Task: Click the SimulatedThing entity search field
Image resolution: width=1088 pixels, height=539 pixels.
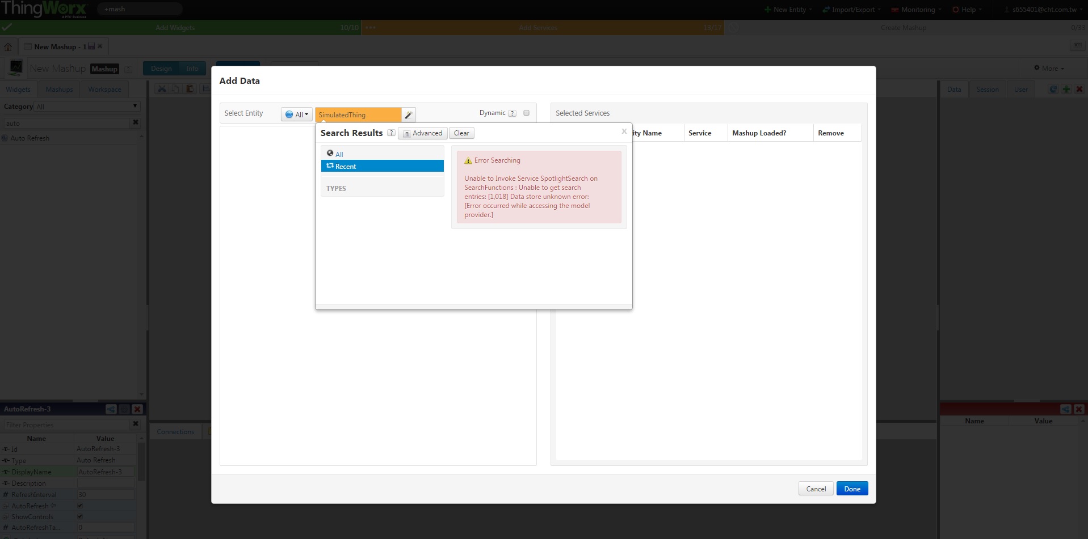Action: (358, 114)
